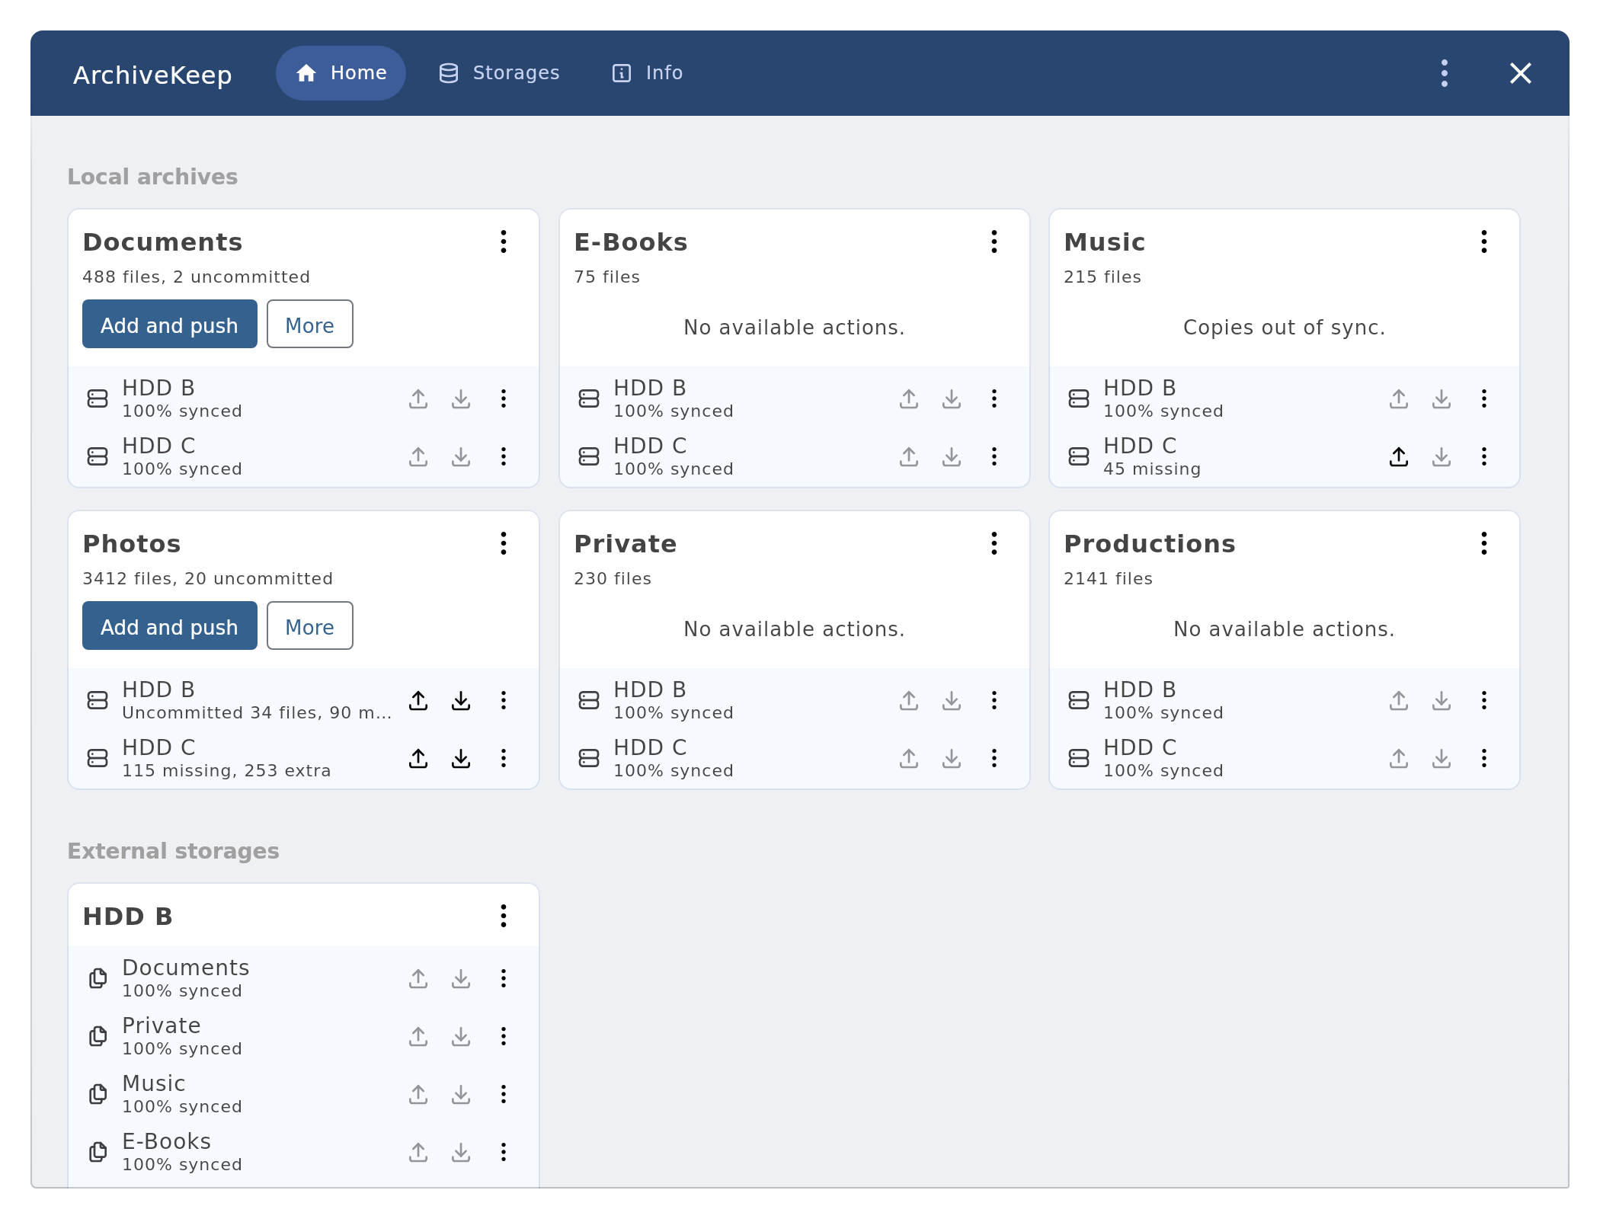
Task: Click upload icon in external Documents row
Action: pyautogui.click(x=418, y=978)
